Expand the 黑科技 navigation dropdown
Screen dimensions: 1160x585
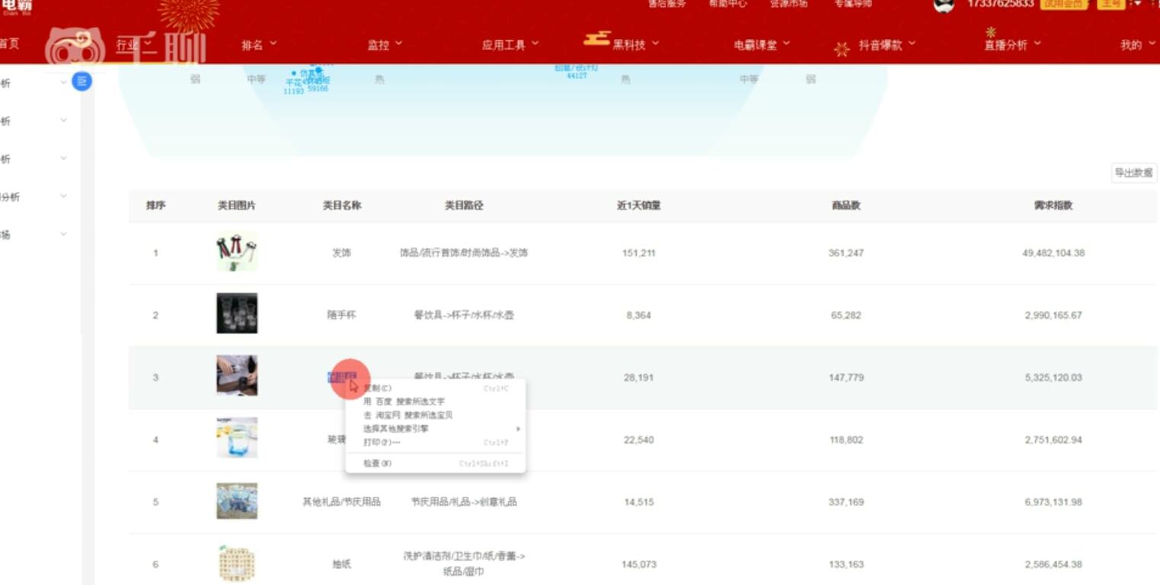[x=636, y=45]
